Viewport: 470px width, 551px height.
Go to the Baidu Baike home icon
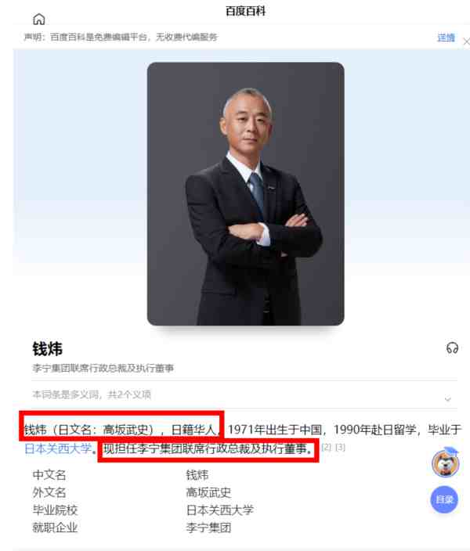[38, 20]
